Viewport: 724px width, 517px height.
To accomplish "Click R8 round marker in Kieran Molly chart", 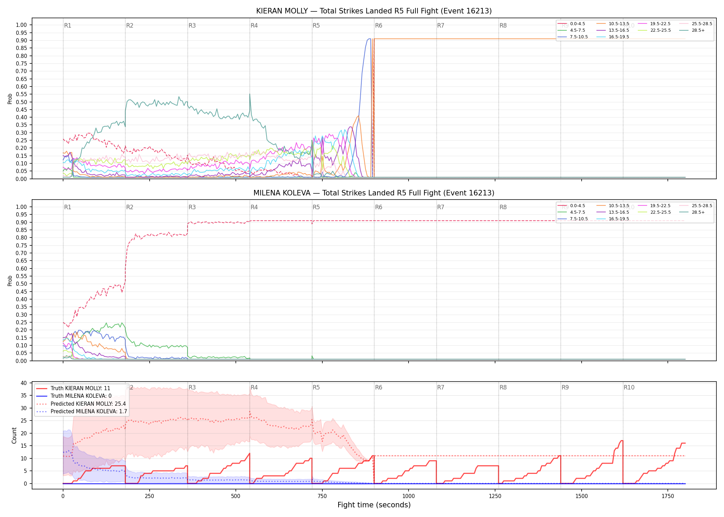I will tap(503, 26).
